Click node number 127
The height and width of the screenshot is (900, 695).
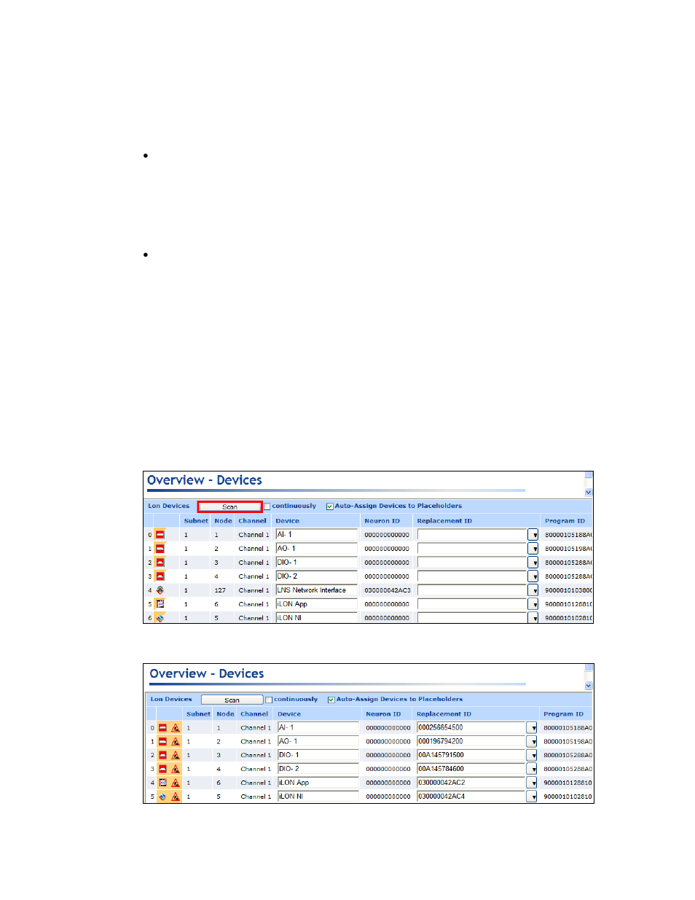[x=220, y=590]
